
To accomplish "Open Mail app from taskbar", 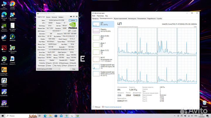I will (x=61, y=116).
